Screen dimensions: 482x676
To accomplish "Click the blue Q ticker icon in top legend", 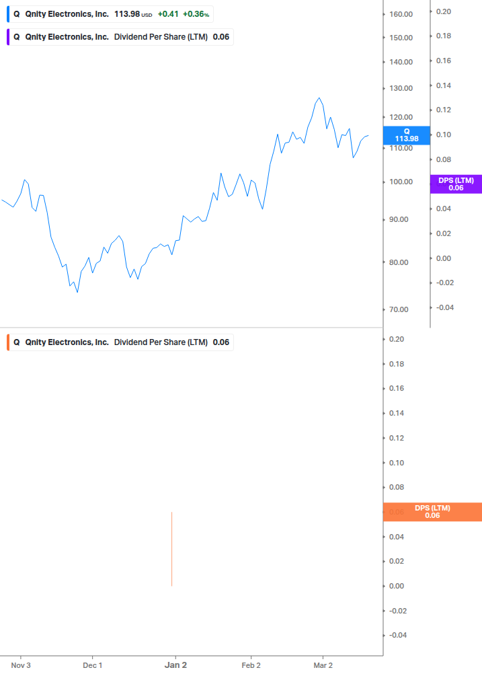I will pyautogui.click(x=16, y=14).
